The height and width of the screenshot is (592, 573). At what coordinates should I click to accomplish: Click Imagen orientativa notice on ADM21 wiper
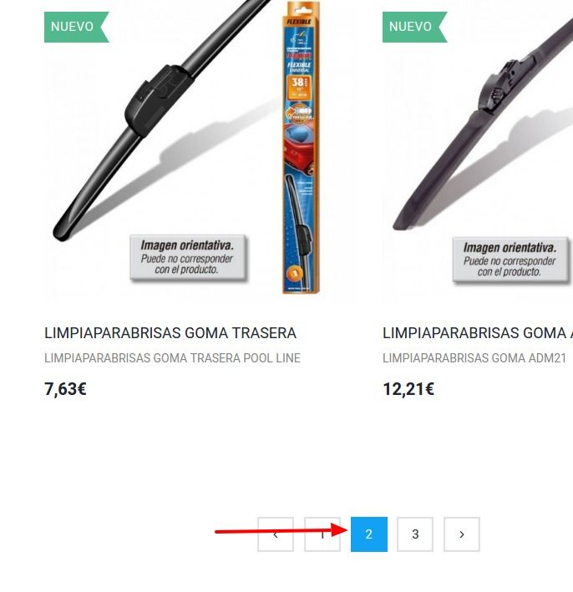tap(510, 260)
